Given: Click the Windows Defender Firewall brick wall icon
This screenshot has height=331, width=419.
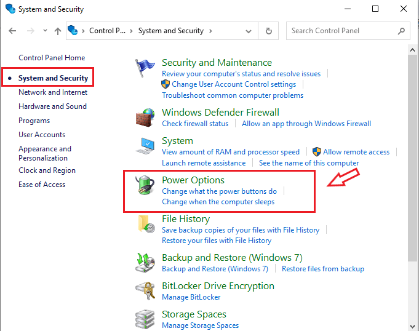Looking at the screenshot, I should [x=145, y=118].
